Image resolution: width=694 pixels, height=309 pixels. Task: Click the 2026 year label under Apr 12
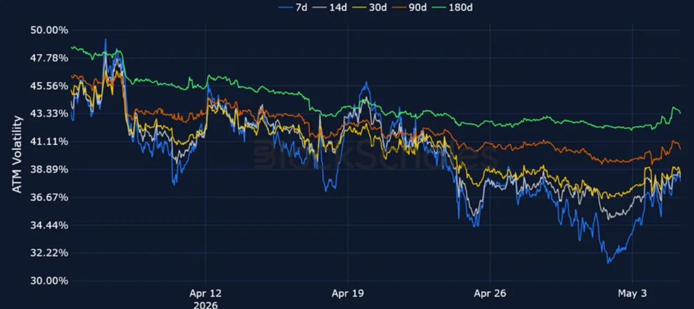[x=205, y=305]
